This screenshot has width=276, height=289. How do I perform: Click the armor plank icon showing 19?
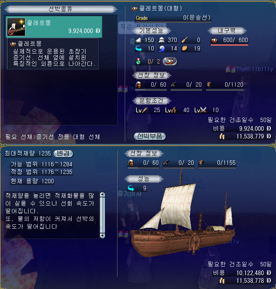tap(185, 48)
